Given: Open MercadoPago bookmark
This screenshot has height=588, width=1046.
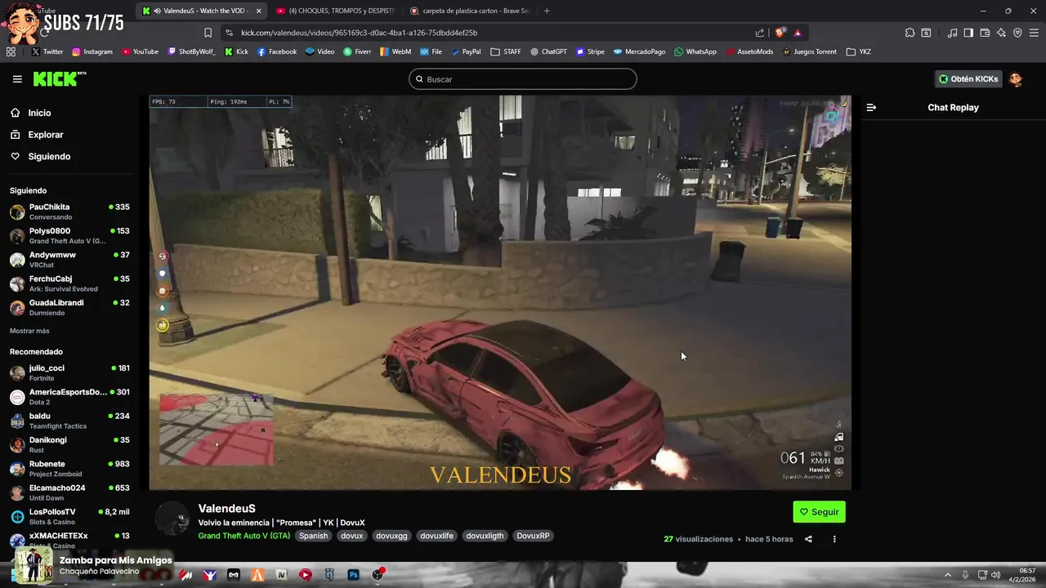Looking at the screenshot, I should point(639,51).
